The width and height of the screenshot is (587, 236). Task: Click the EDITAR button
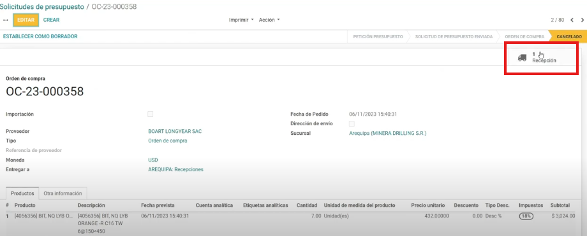coord(26,20)
